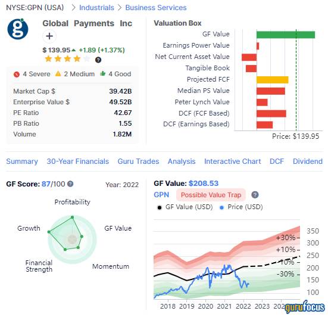Click the star rating row
Viewport: 328px width, 317px height.
[67, 59]
